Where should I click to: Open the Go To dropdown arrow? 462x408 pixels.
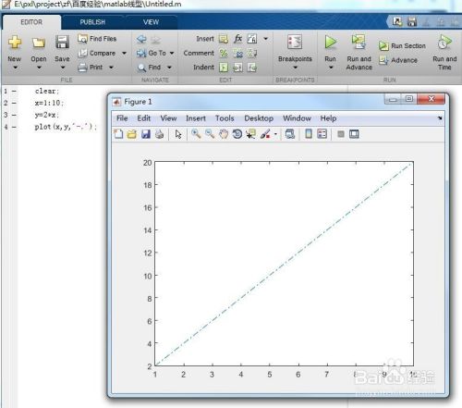[x=172, y=53]
